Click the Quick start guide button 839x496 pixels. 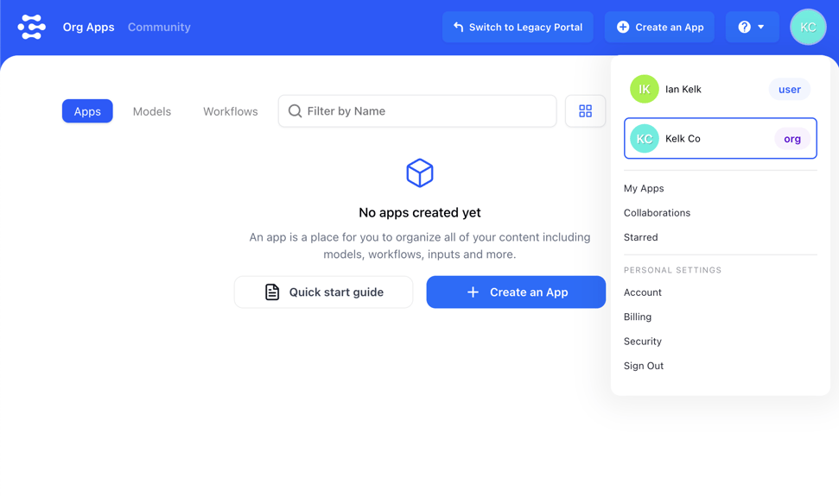point(323,292)
